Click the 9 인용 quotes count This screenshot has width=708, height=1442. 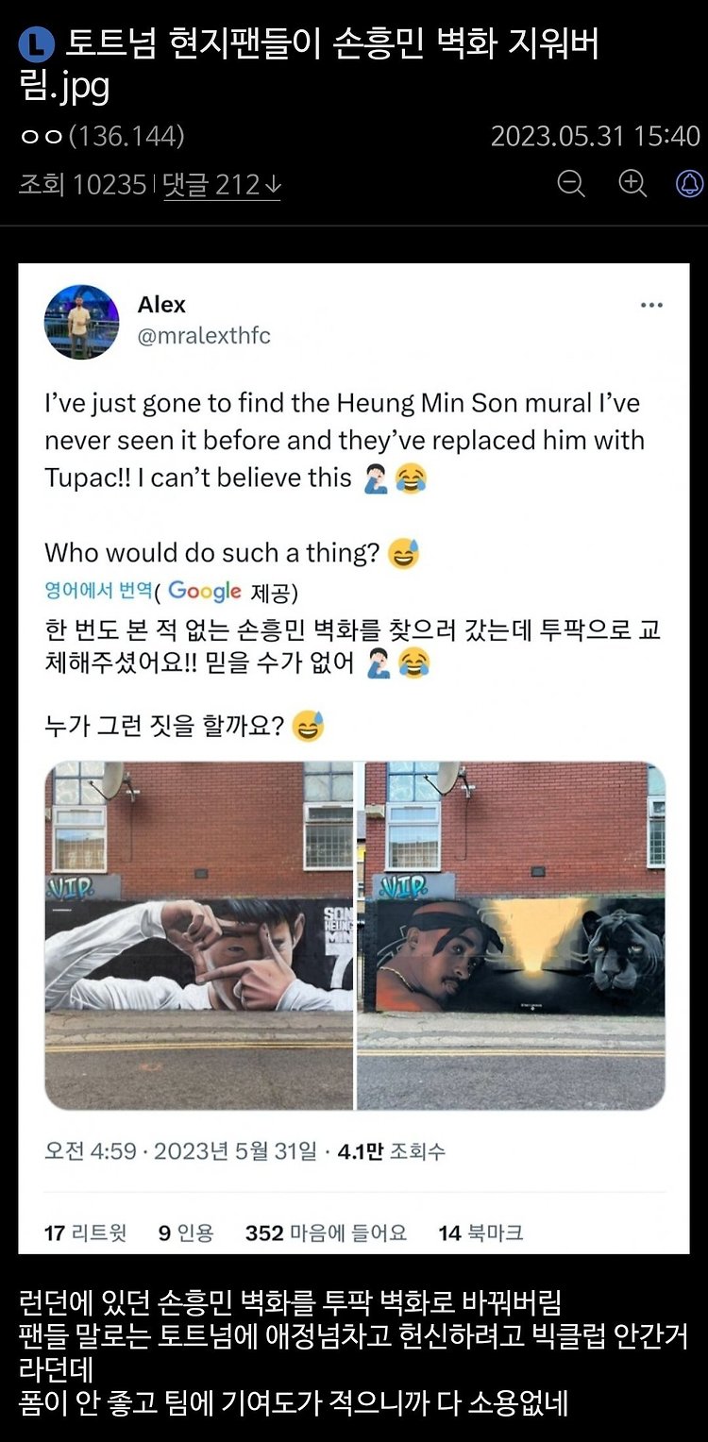click(x=186, y=1232)
